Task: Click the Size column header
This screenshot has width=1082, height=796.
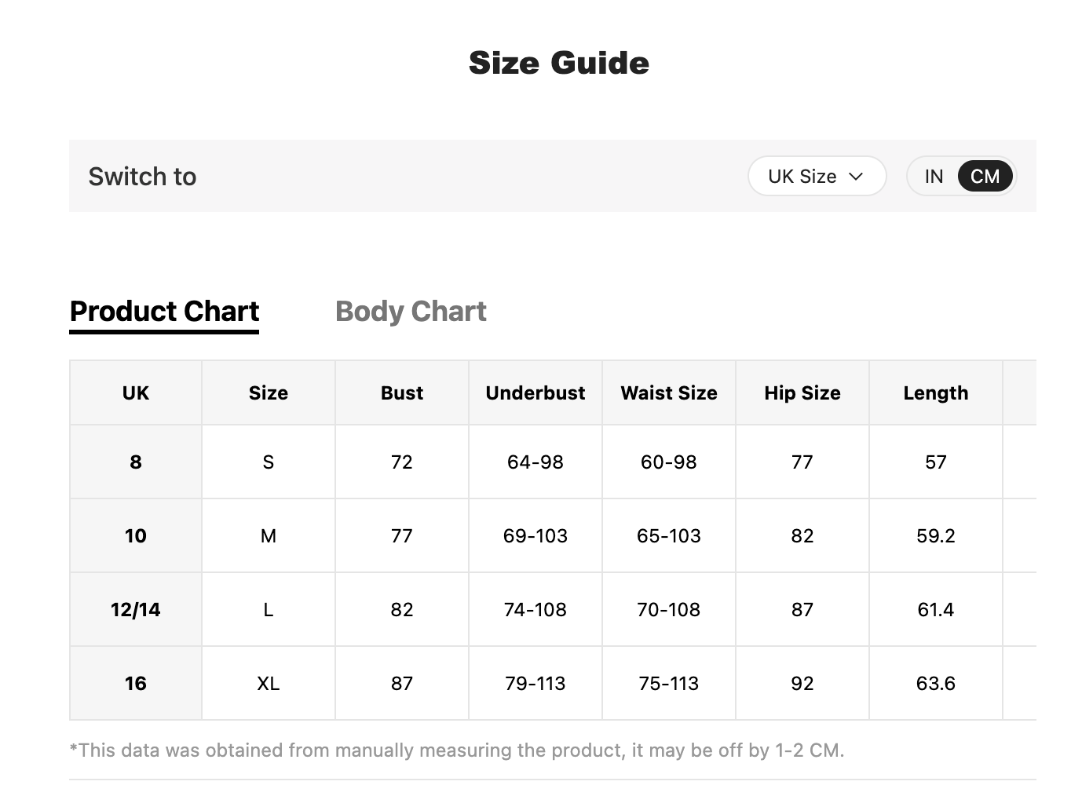Action: click(x=269, y=393)
